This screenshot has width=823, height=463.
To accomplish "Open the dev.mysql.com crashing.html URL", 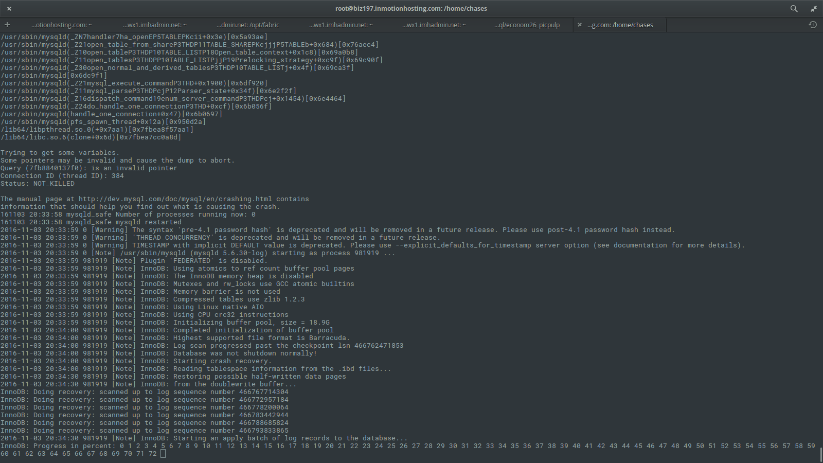I will tap(175, 199).
